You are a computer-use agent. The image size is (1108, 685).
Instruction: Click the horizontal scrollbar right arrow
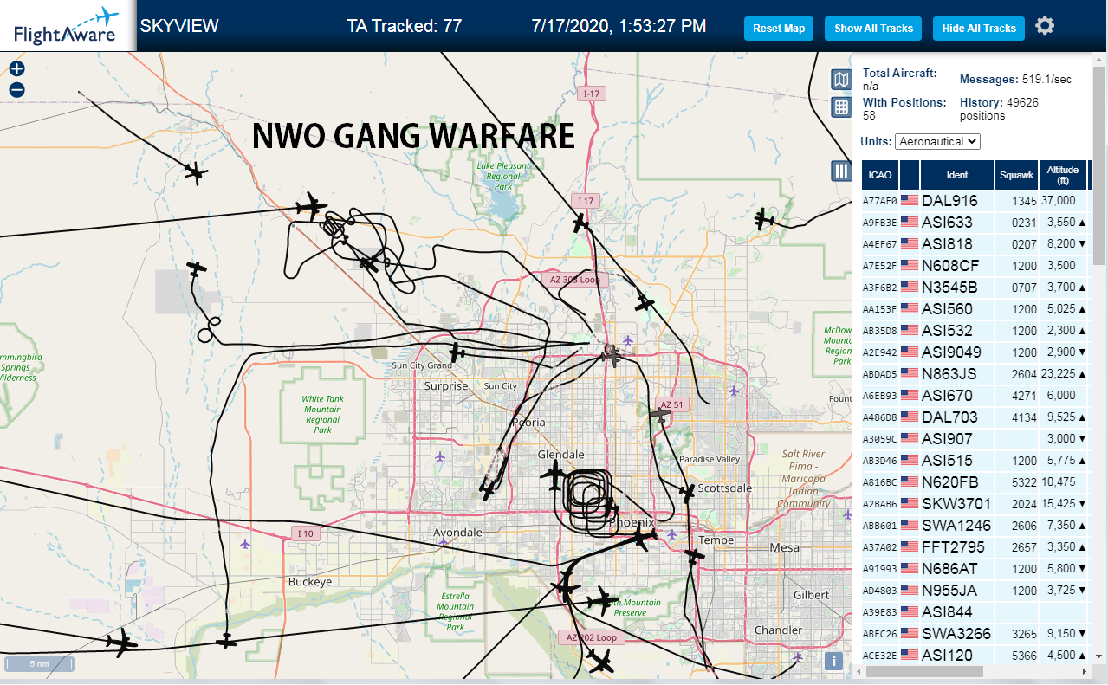point(1084,671)
